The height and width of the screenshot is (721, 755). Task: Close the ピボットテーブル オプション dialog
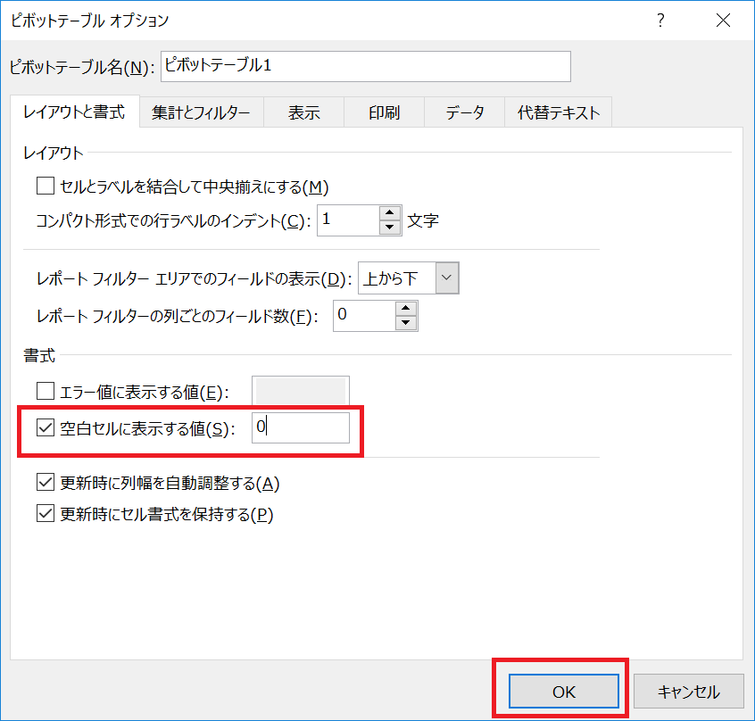tap(723, 21)
